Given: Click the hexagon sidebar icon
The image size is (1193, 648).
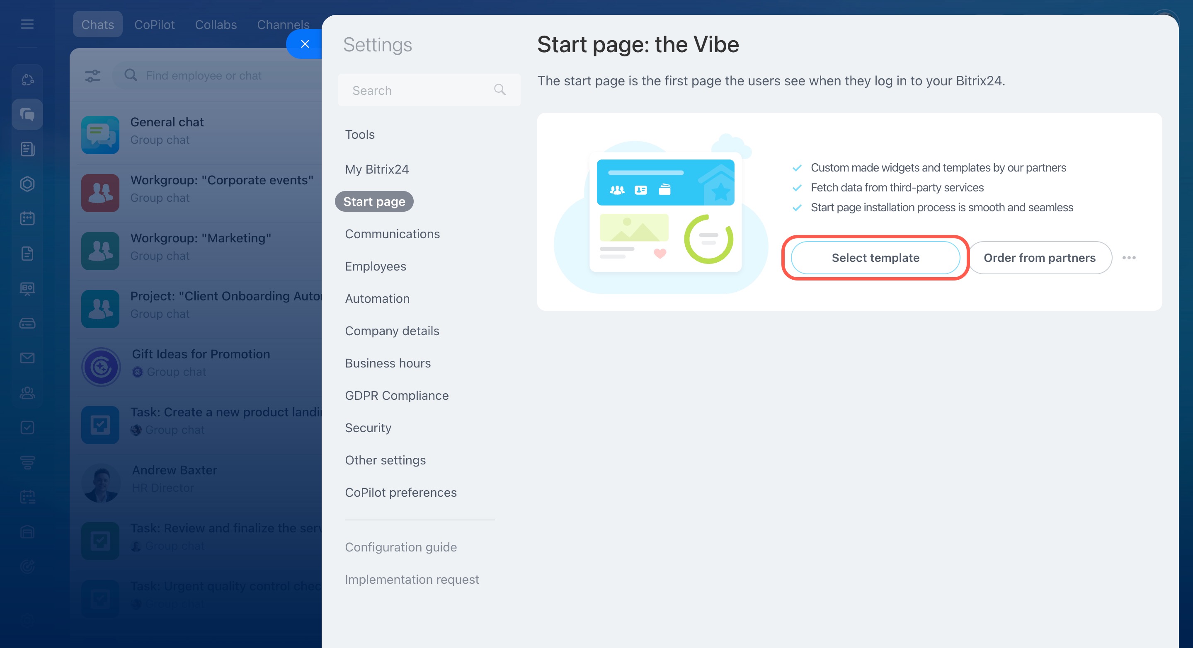Looking at the screenshot, I should [x=27, y=184].
